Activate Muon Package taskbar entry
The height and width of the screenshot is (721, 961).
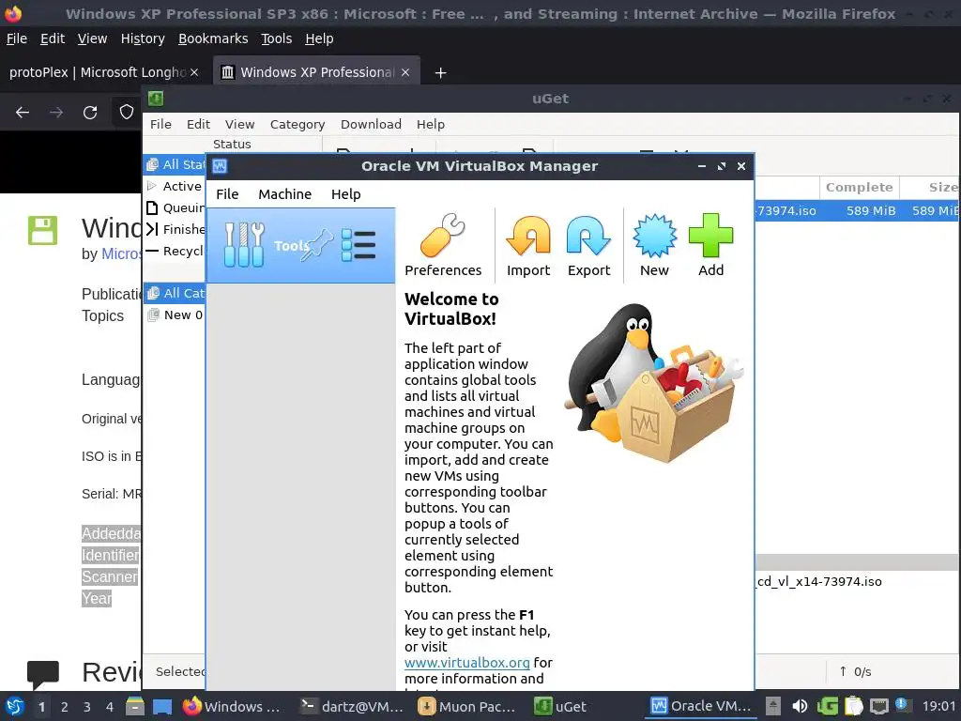pyautogui.click(x=468, y=706)
